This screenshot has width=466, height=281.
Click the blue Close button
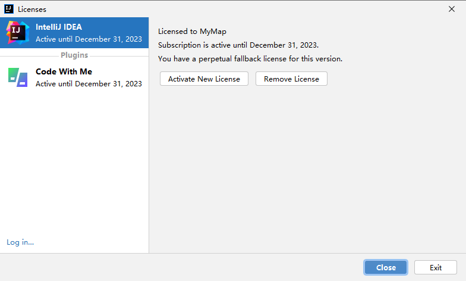386,267
